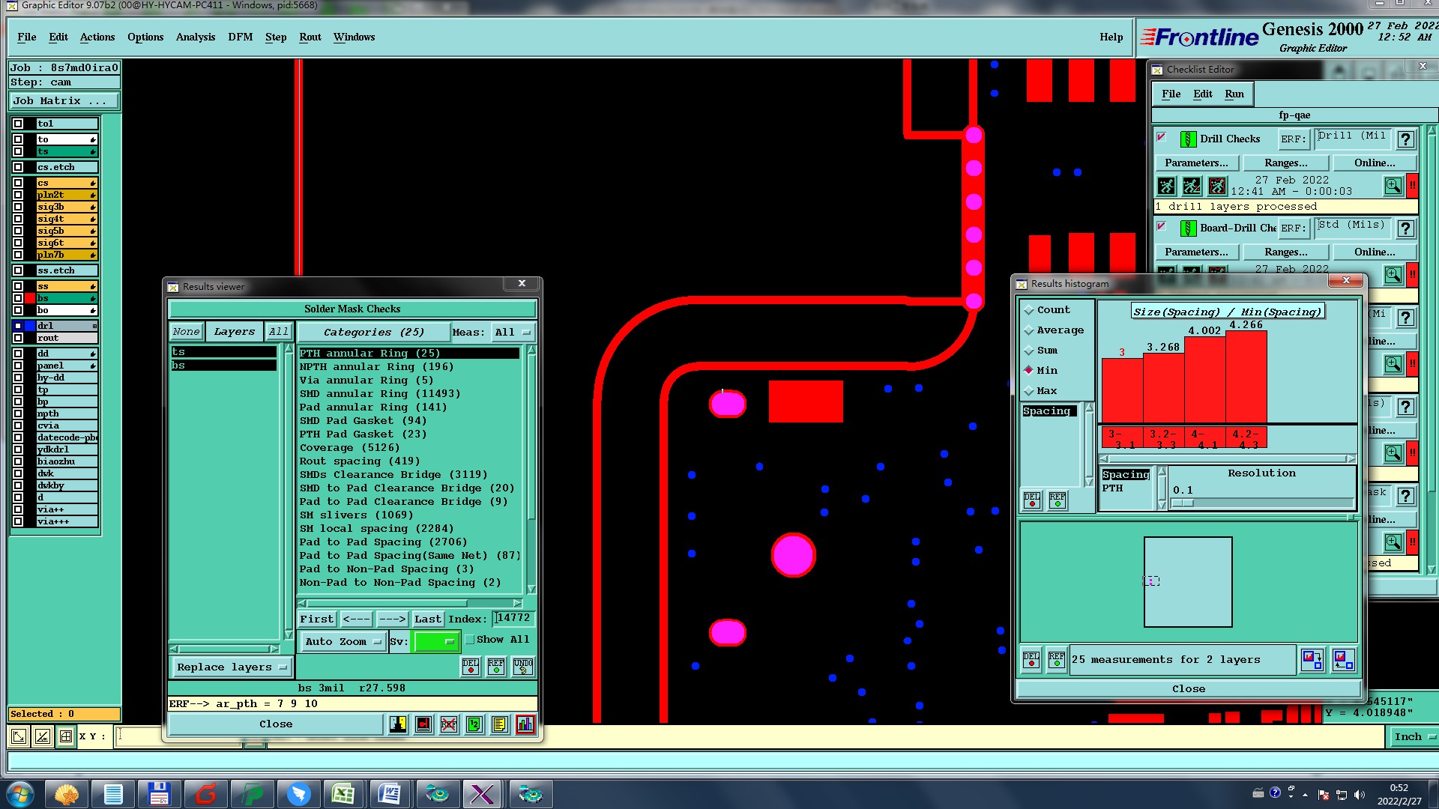This screenshot has height=809, width=1439.
Task: Click the UNDO button in Results viewer
Action: [x=523, y=667]
